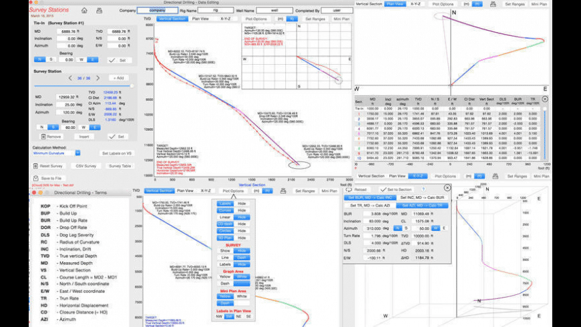Click the printer icon in the 3D X-Y-Z window toolbar
581x327 pixels.
point(495,176)
